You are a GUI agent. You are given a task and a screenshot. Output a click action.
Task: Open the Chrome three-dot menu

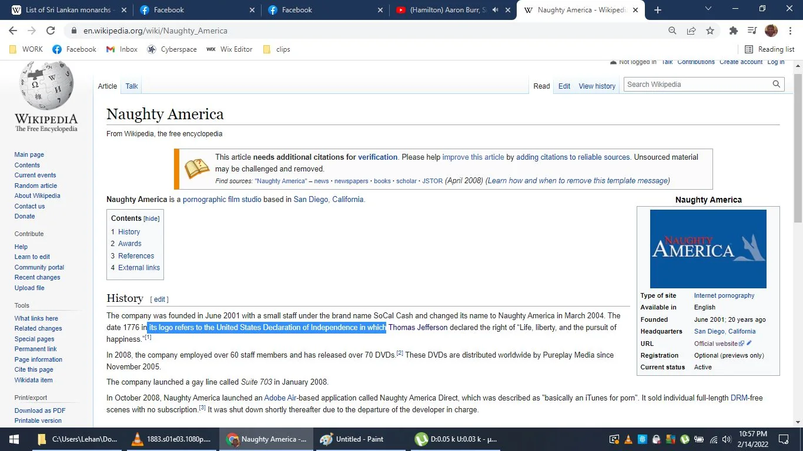(789, 31)
